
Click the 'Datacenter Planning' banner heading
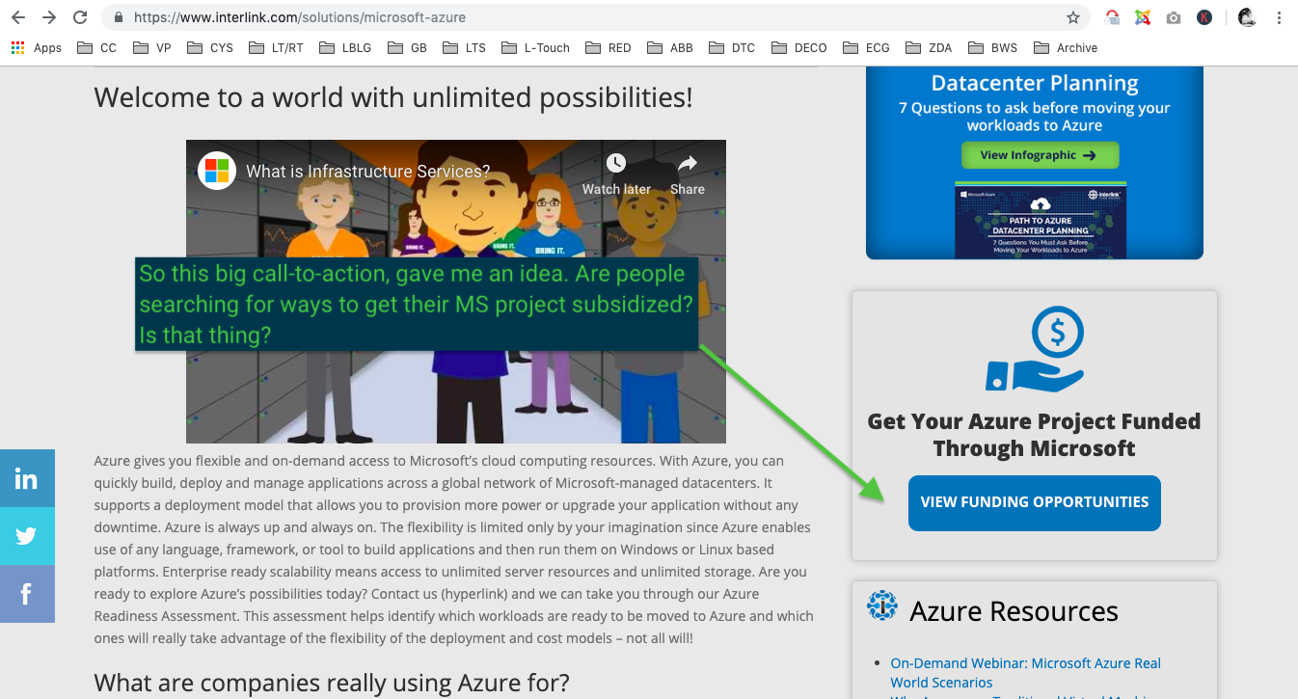click(1035, 84)
